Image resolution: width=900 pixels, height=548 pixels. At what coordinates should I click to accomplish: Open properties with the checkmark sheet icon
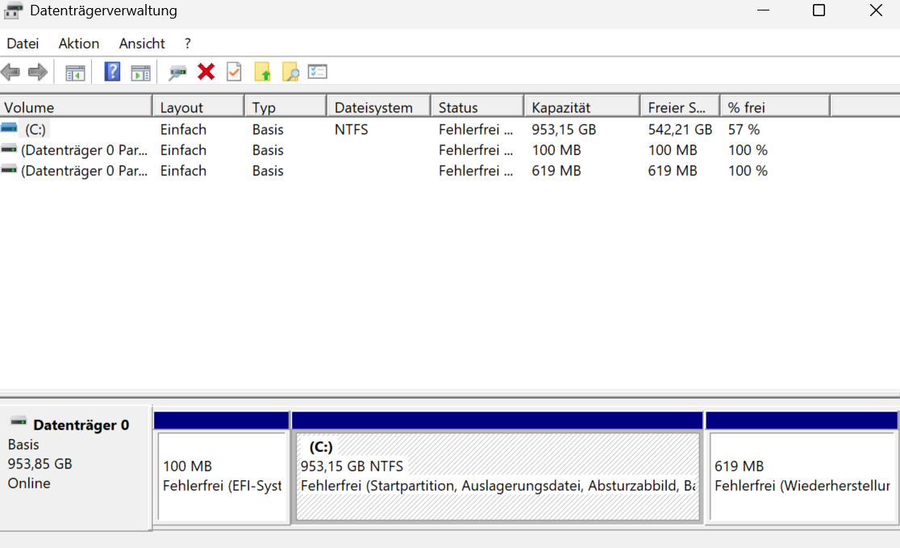point(234,72)
